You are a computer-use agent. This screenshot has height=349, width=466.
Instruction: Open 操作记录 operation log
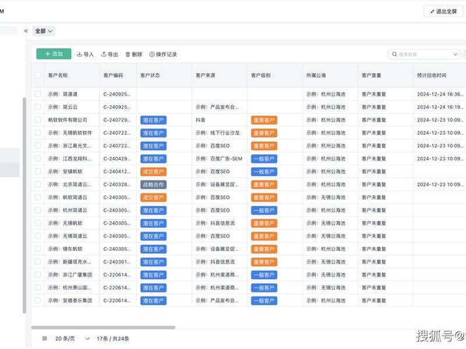(163, 54)
